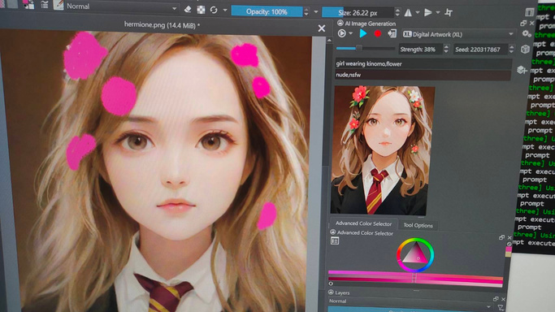Click the prompt field with kinomo text
This screenshot has width=555, height=312.
tap(423, 64)
